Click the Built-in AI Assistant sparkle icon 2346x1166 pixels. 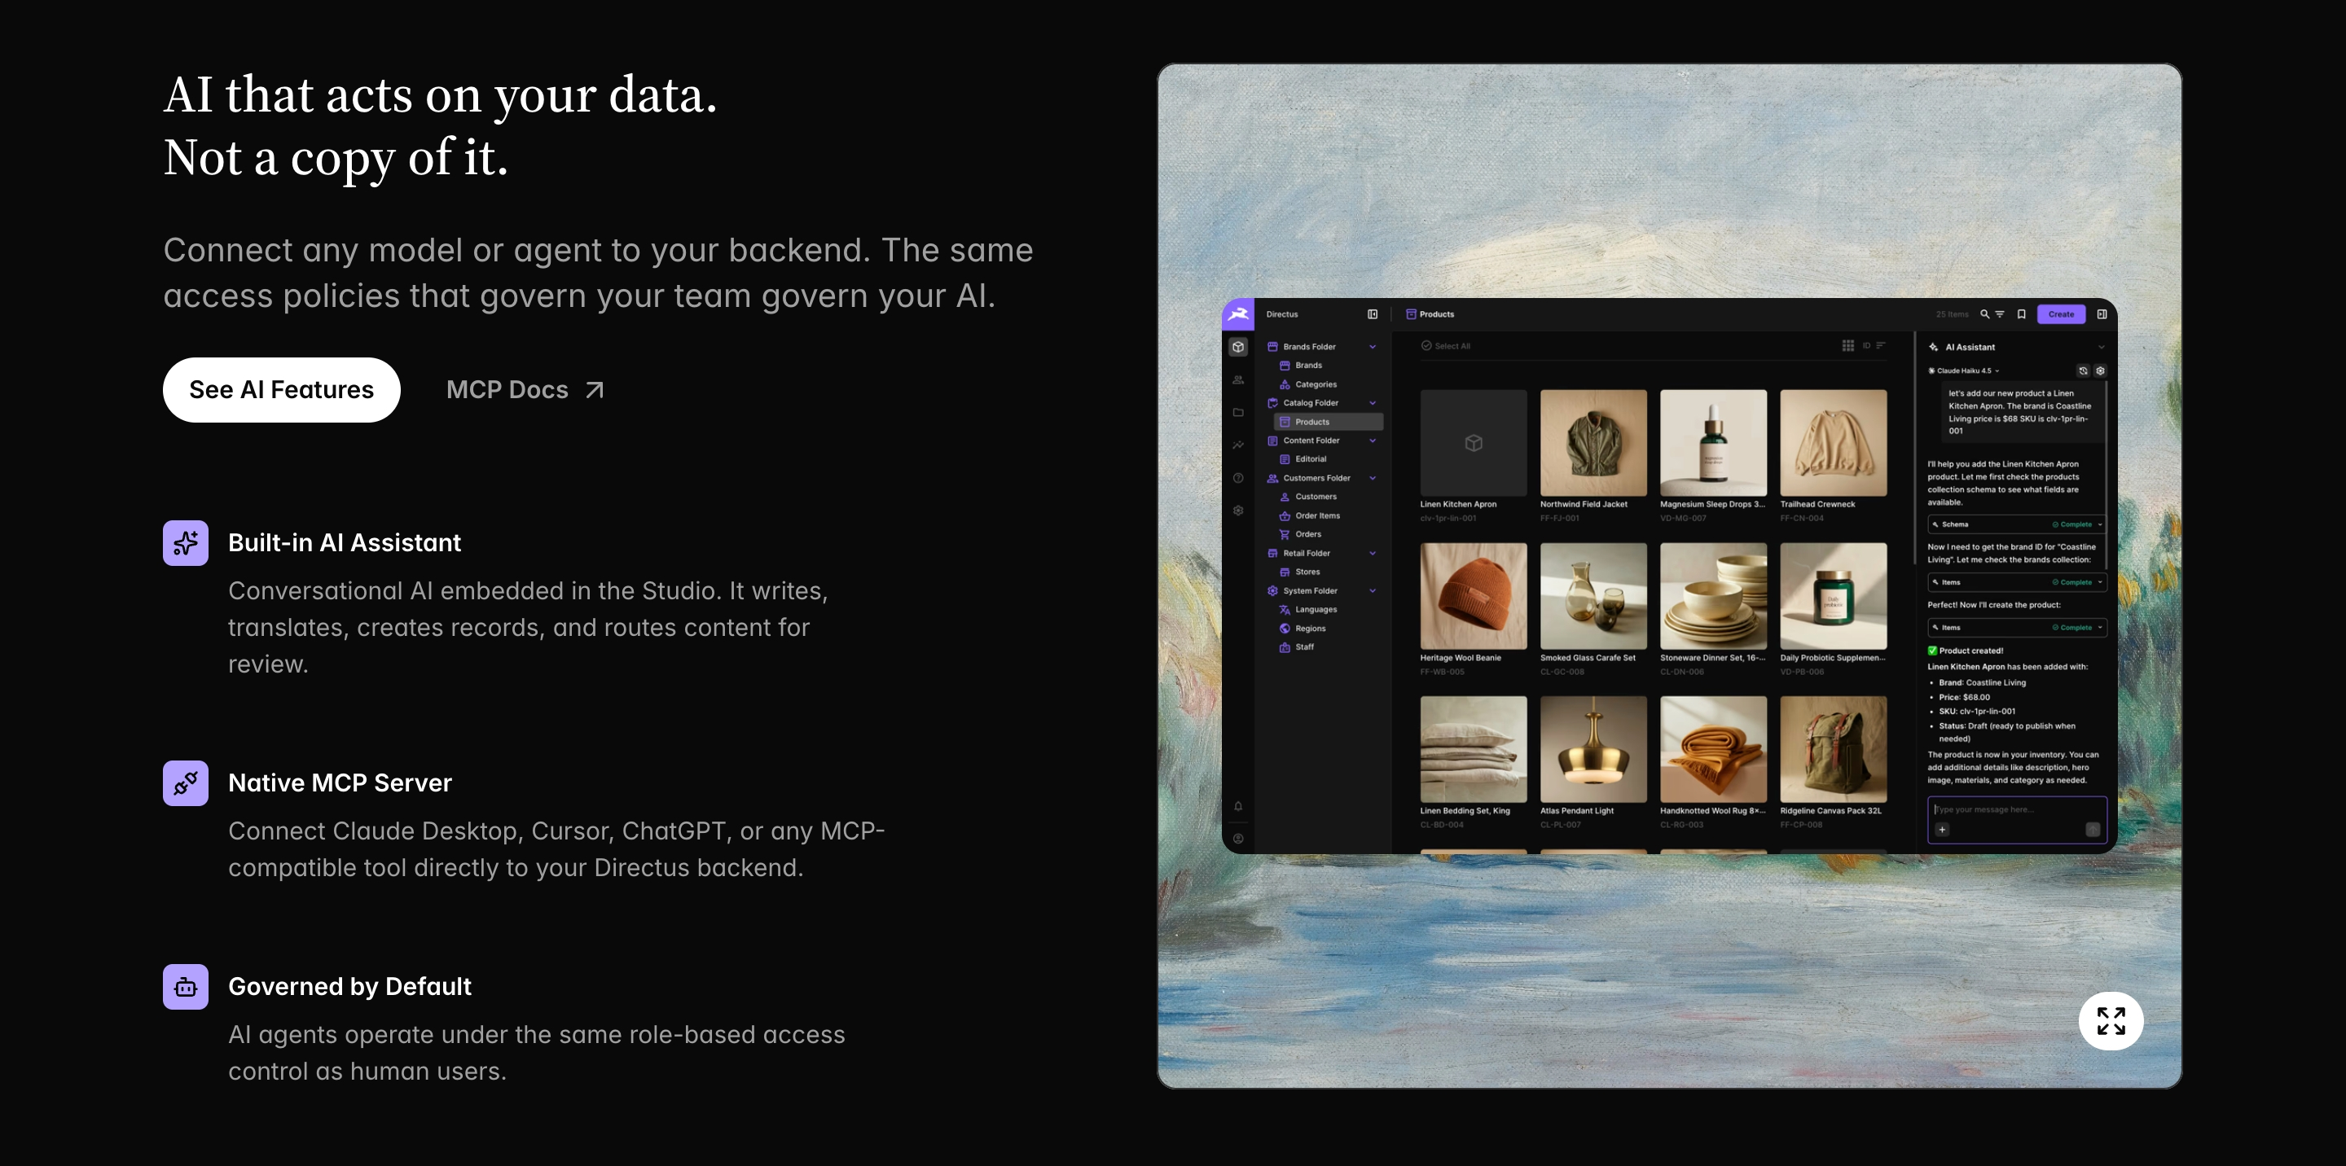[186, 542]
